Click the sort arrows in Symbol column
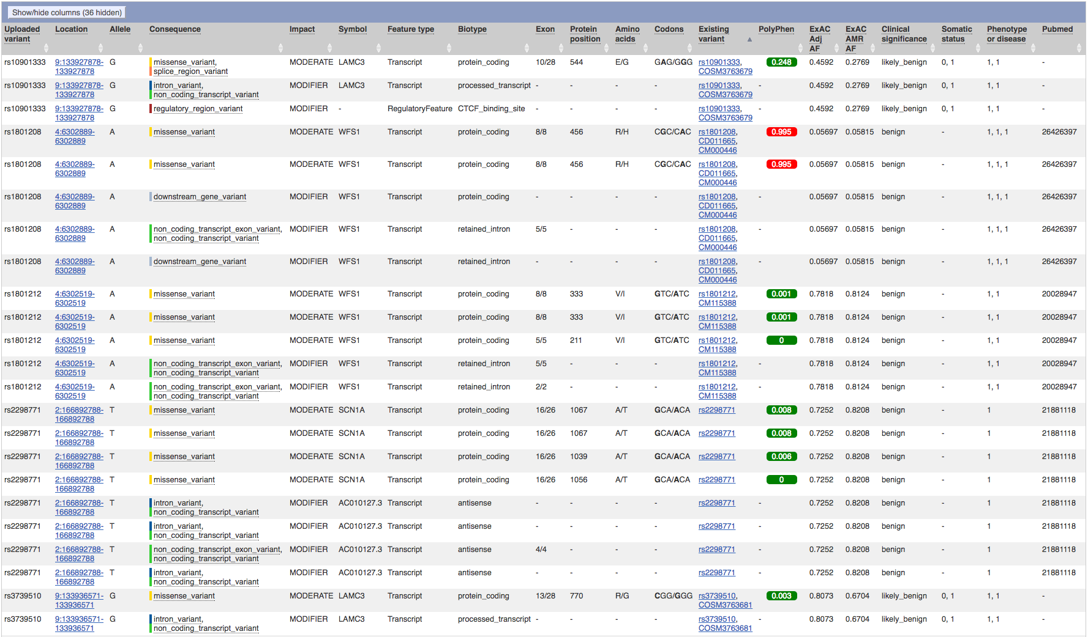The width and height of the screenshot is (1088, 637). tap(379, 48)
